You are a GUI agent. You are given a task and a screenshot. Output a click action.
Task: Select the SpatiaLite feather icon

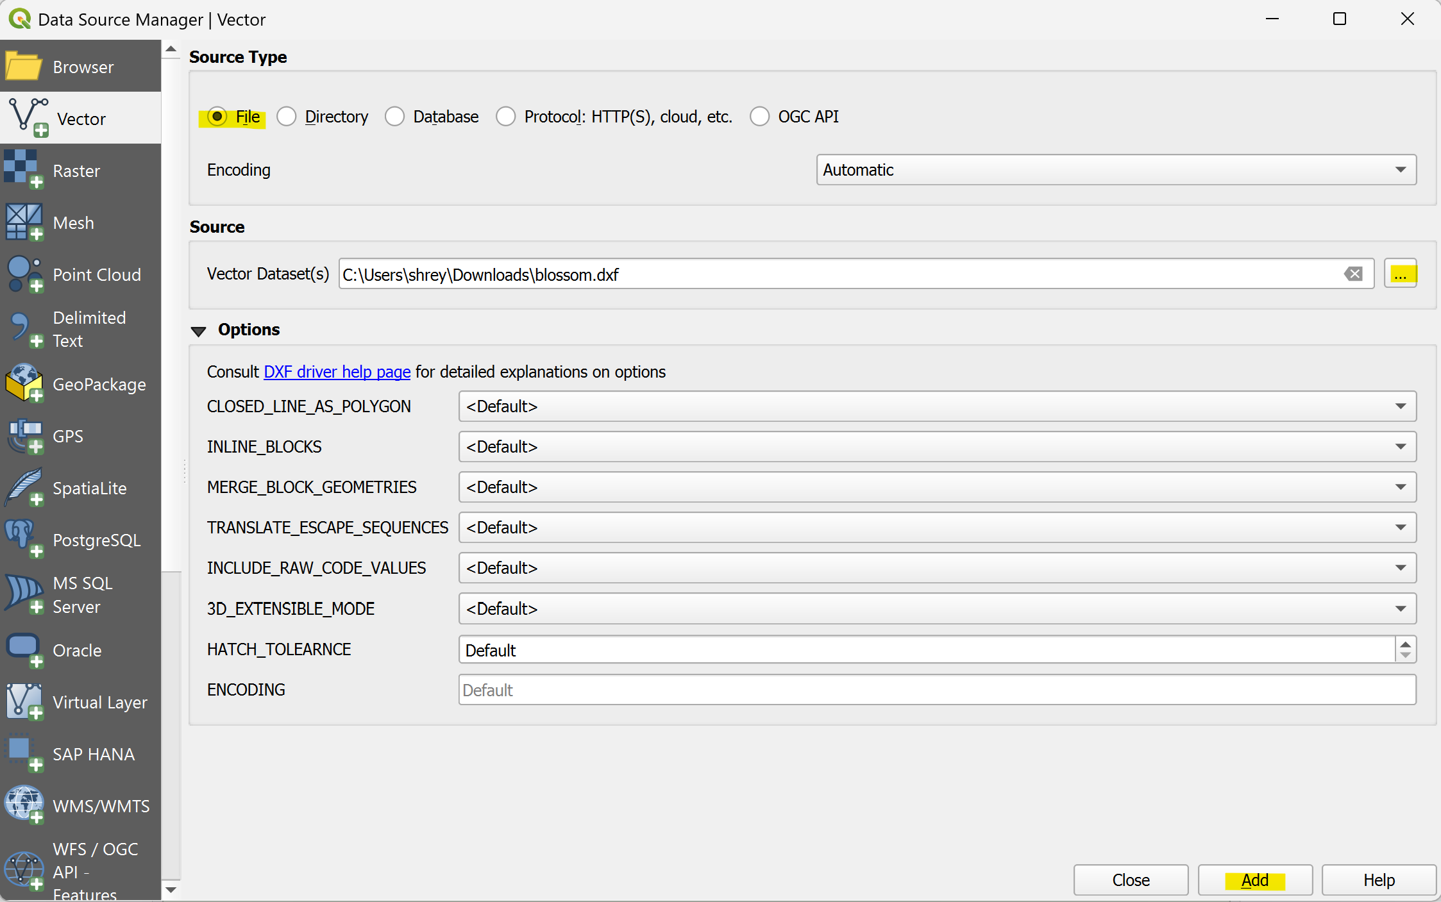click(x=24, y=487)
